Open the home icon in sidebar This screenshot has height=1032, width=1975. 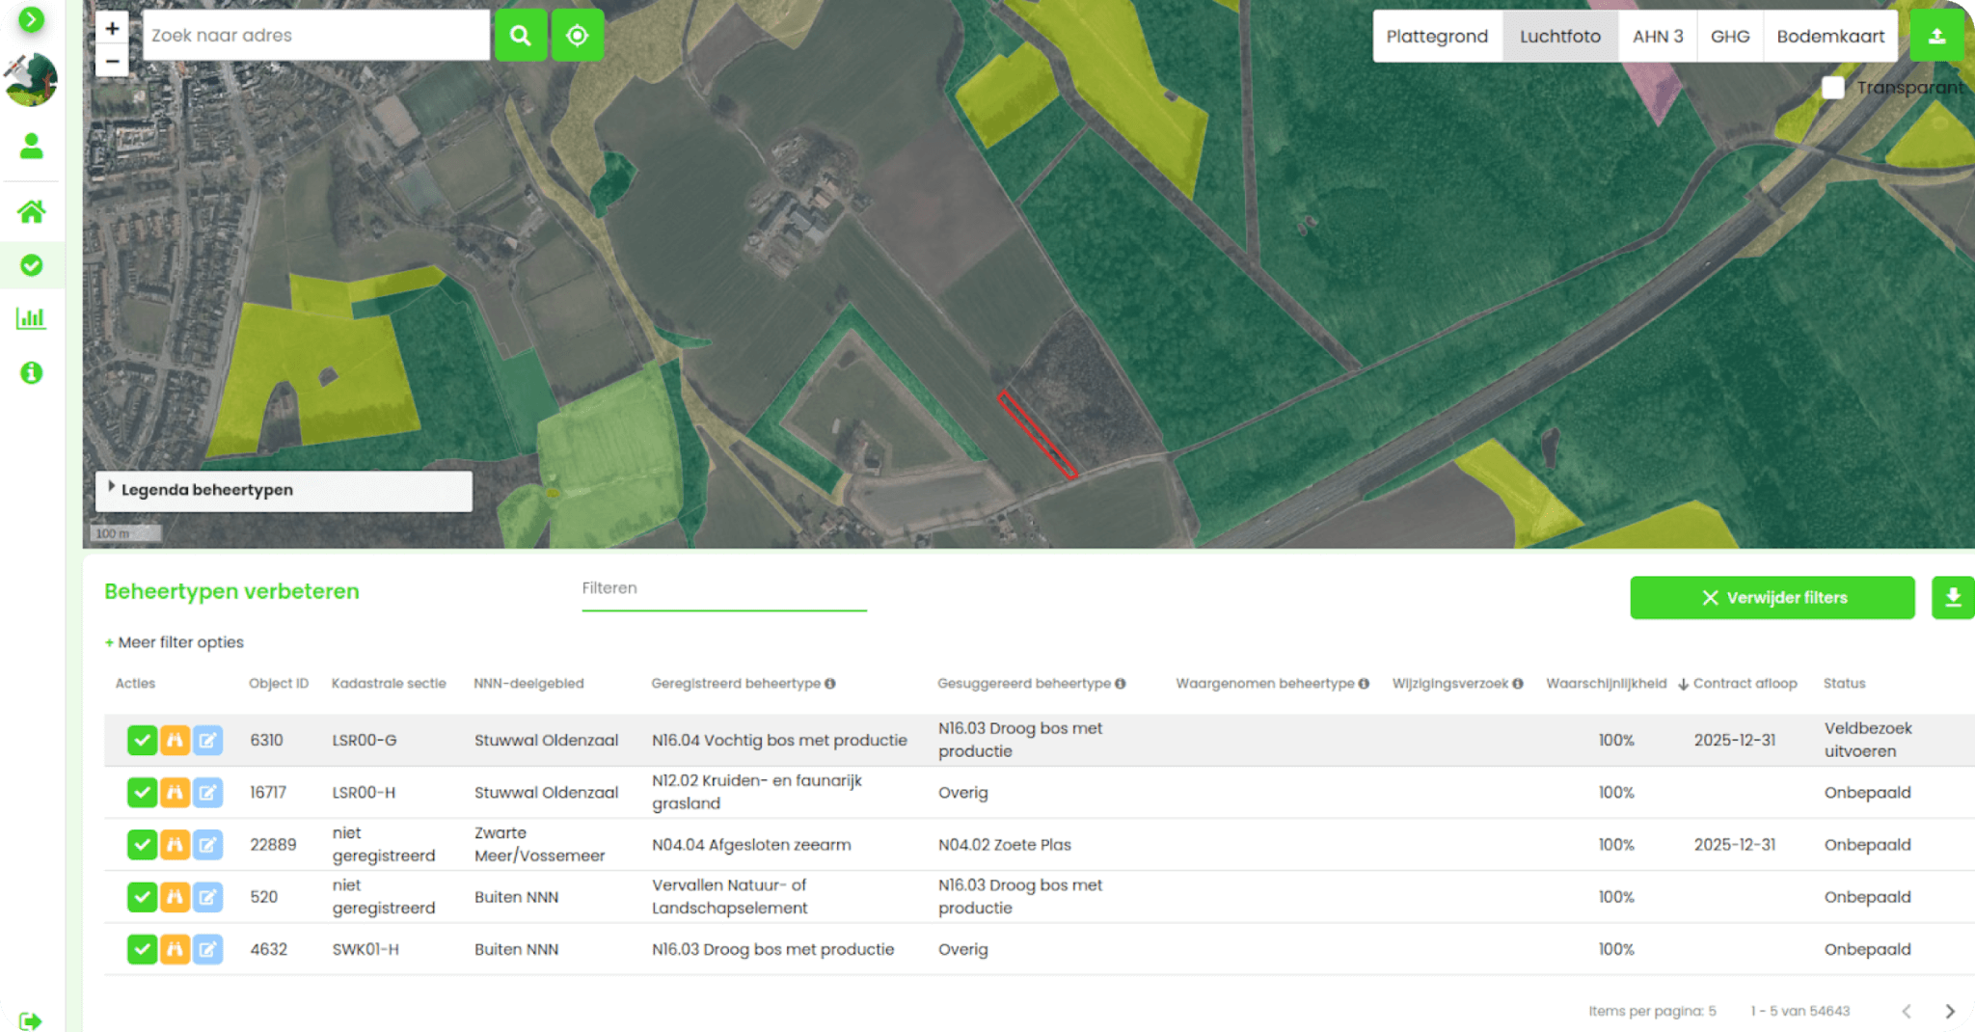[x=32, y=212]
